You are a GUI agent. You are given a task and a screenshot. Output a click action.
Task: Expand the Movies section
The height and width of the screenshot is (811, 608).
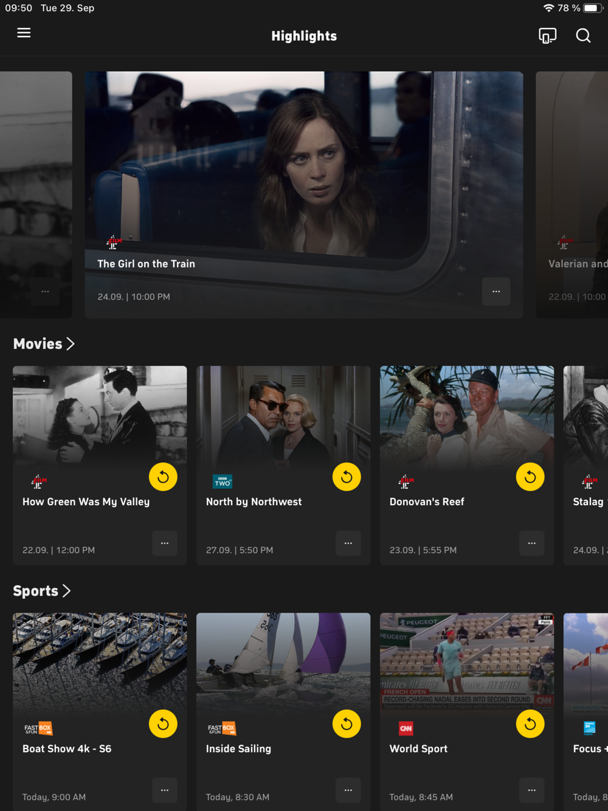point(44,344)
